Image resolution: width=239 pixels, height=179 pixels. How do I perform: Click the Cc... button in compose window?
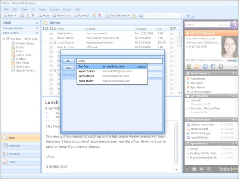point(69,68)
